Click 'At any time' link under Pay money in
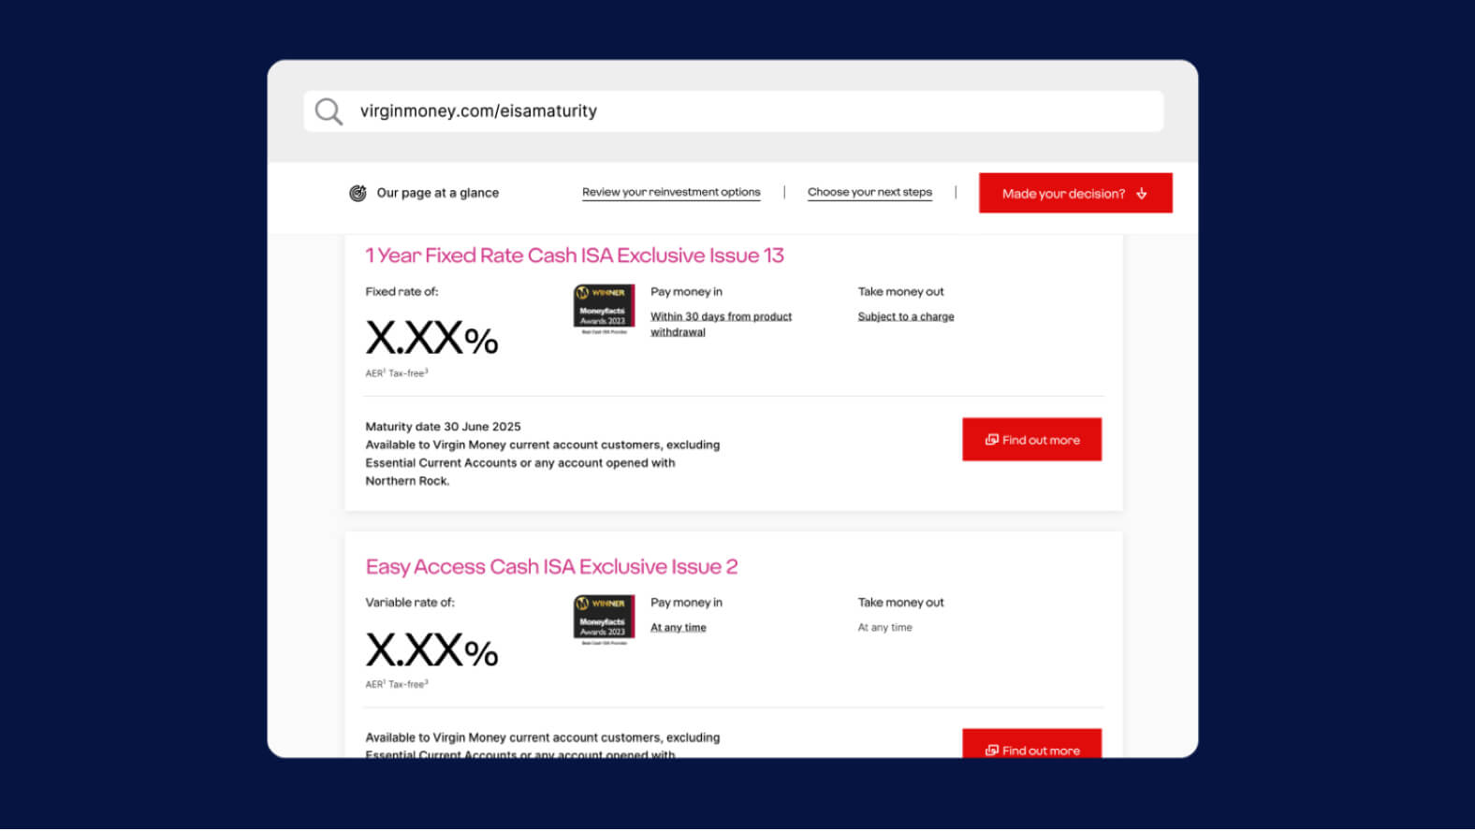This screenshot has width=1475, height=831. [x=679, y=627]
